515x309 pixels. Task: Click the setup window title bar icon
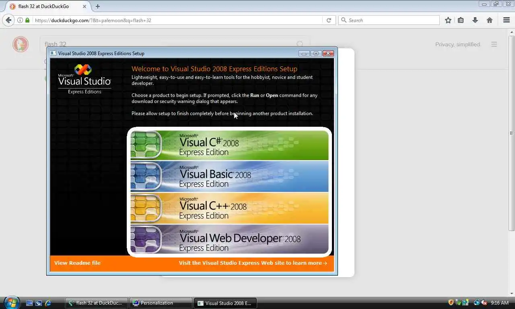[x=53, y=53]
